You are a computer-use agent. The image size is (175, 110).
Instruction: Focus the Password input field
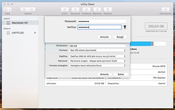click(102, 21)
